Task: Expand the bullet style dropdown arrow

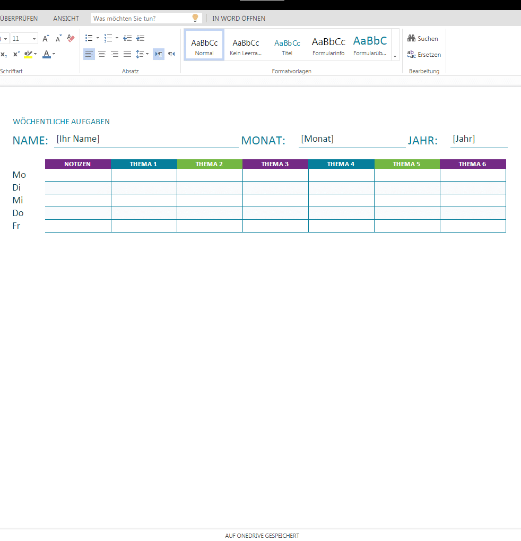Action: coord(98,38)
